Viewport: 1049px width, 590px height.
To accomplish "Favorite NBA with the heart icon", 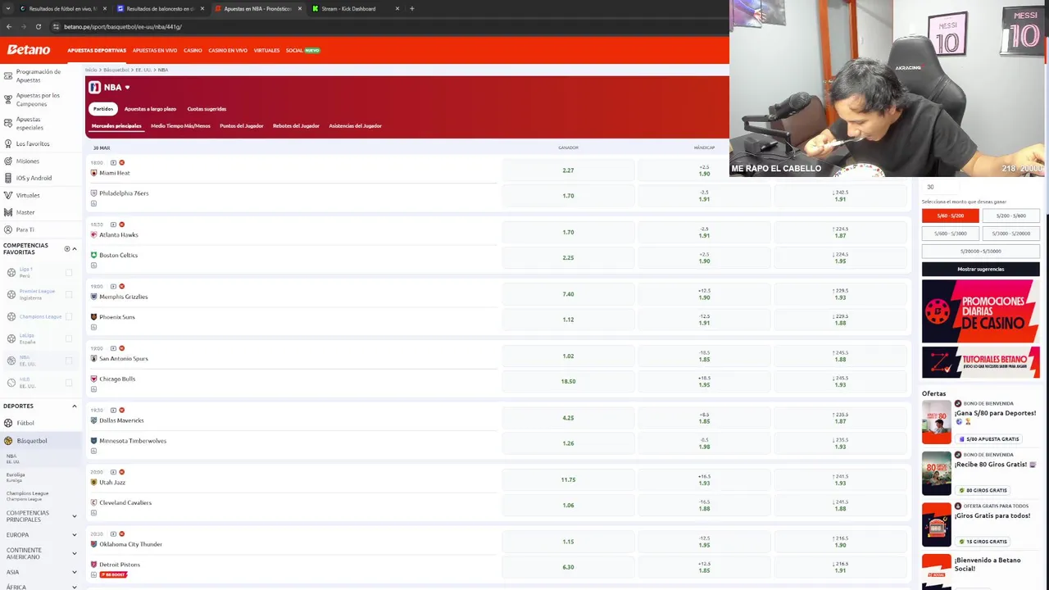I will pos(127,87).
